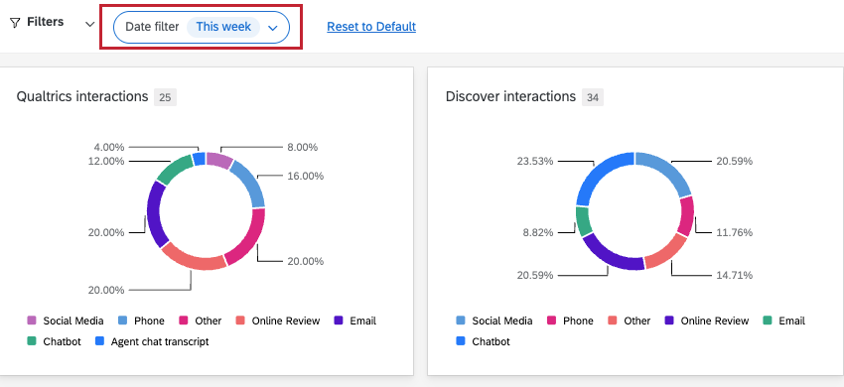Click the Discover interactions count badge 34
The image size is (844, 387).
point(593,97)
